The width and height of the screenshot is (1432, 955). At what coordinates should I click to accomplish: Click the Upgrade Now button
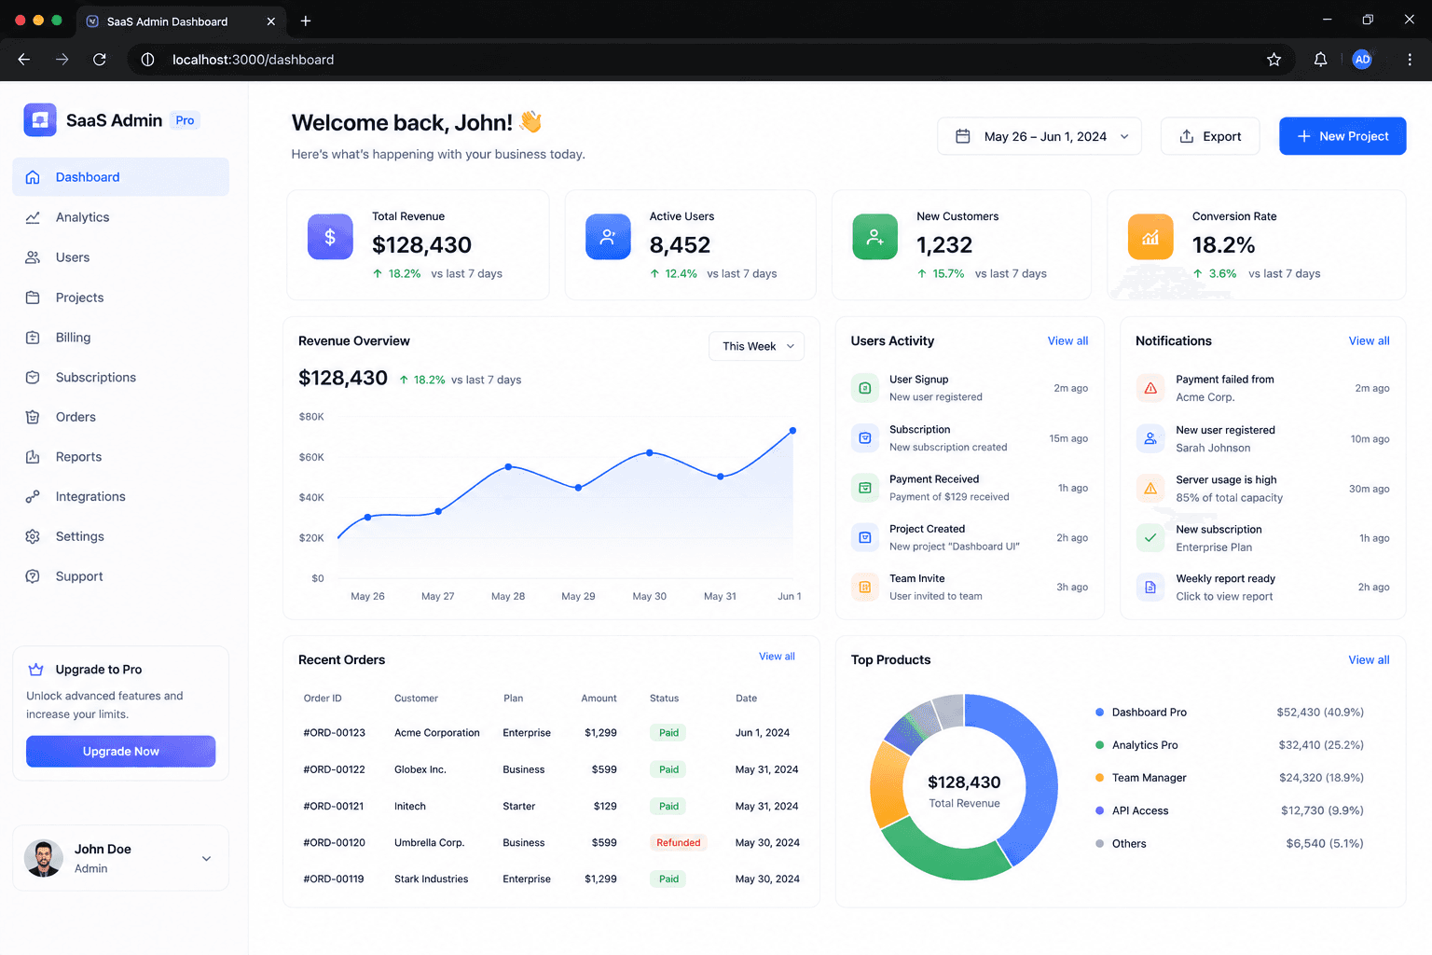click(x=121, y=752)
